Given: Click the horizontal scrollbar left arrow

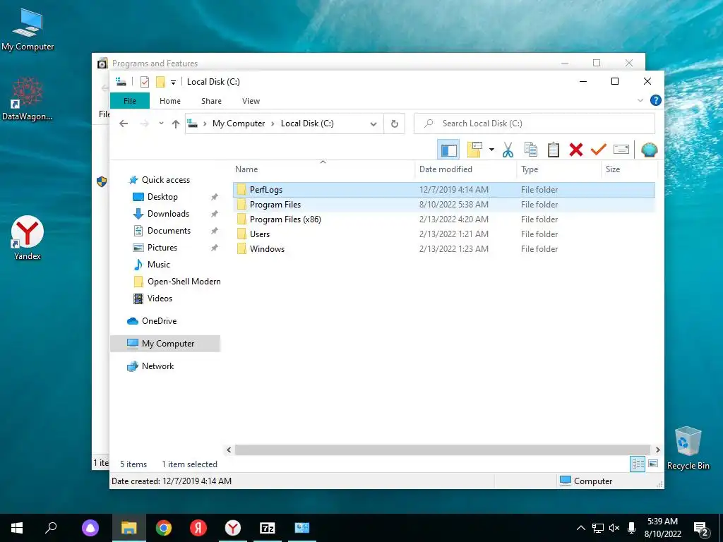Looking at the screenshot, I should point(229,450).
